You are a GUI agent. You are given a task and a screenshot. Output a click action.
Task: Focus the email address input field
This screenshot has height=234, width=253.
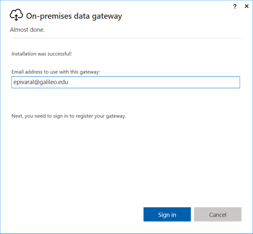point(125,82)
